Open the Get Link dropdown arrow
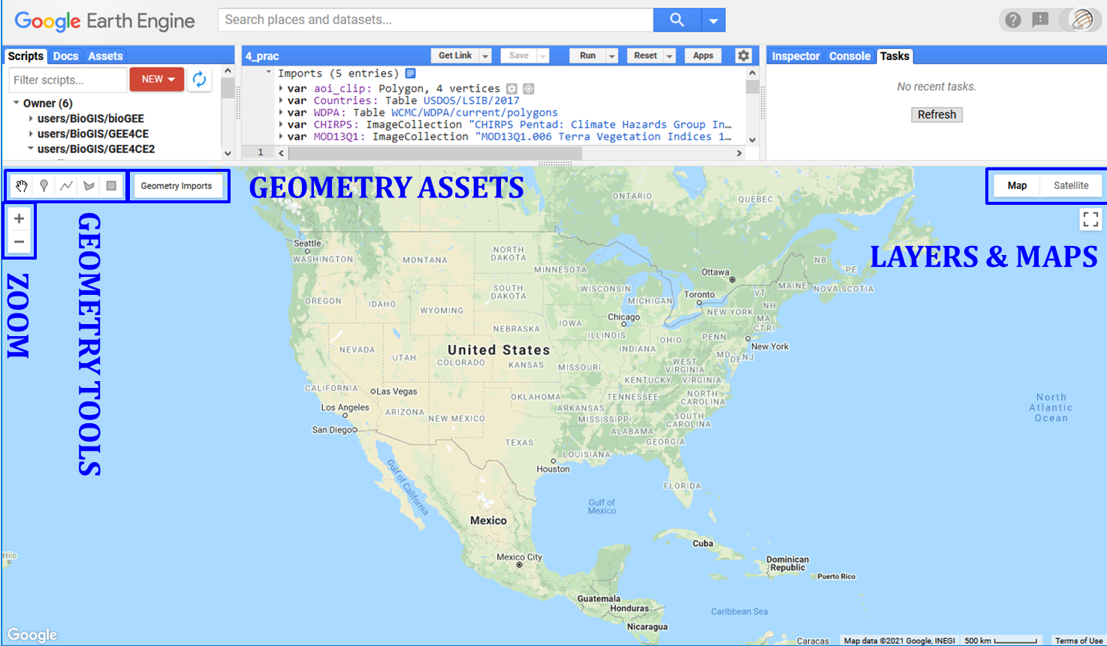Viewport: 1107px width, 646px height. tap(485, 56)
